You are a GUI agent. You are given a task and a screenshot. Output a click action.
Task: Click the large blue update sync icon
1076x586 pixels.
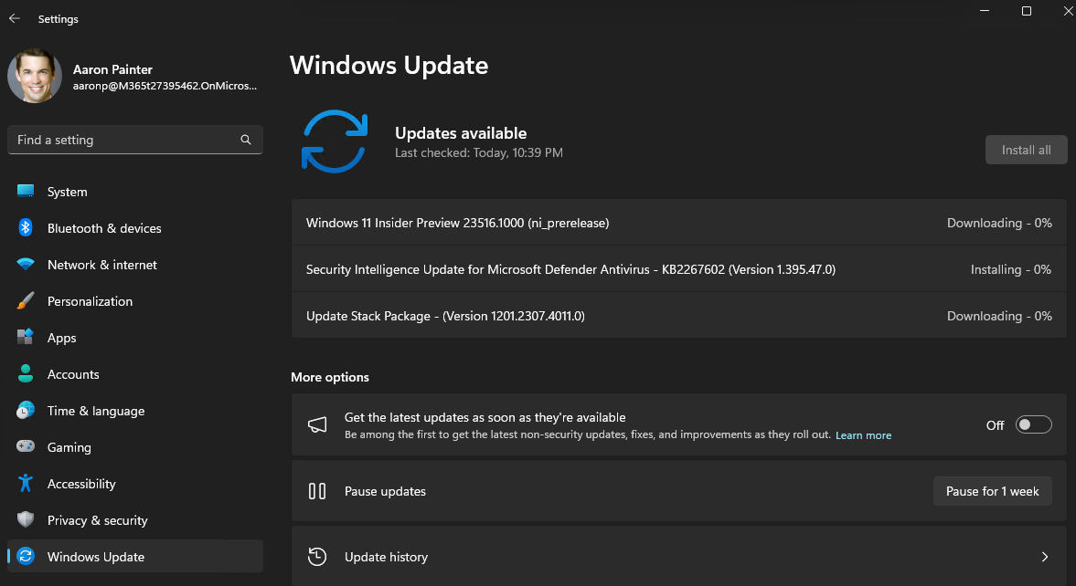[335, 141]
